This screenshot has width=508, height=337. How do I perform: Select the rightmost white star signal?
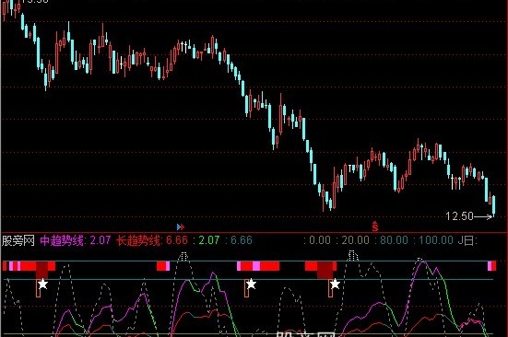(x=335, y=285)
